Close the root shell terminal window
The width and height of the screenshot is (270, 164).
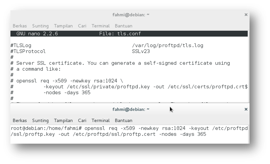click(246, 109)
